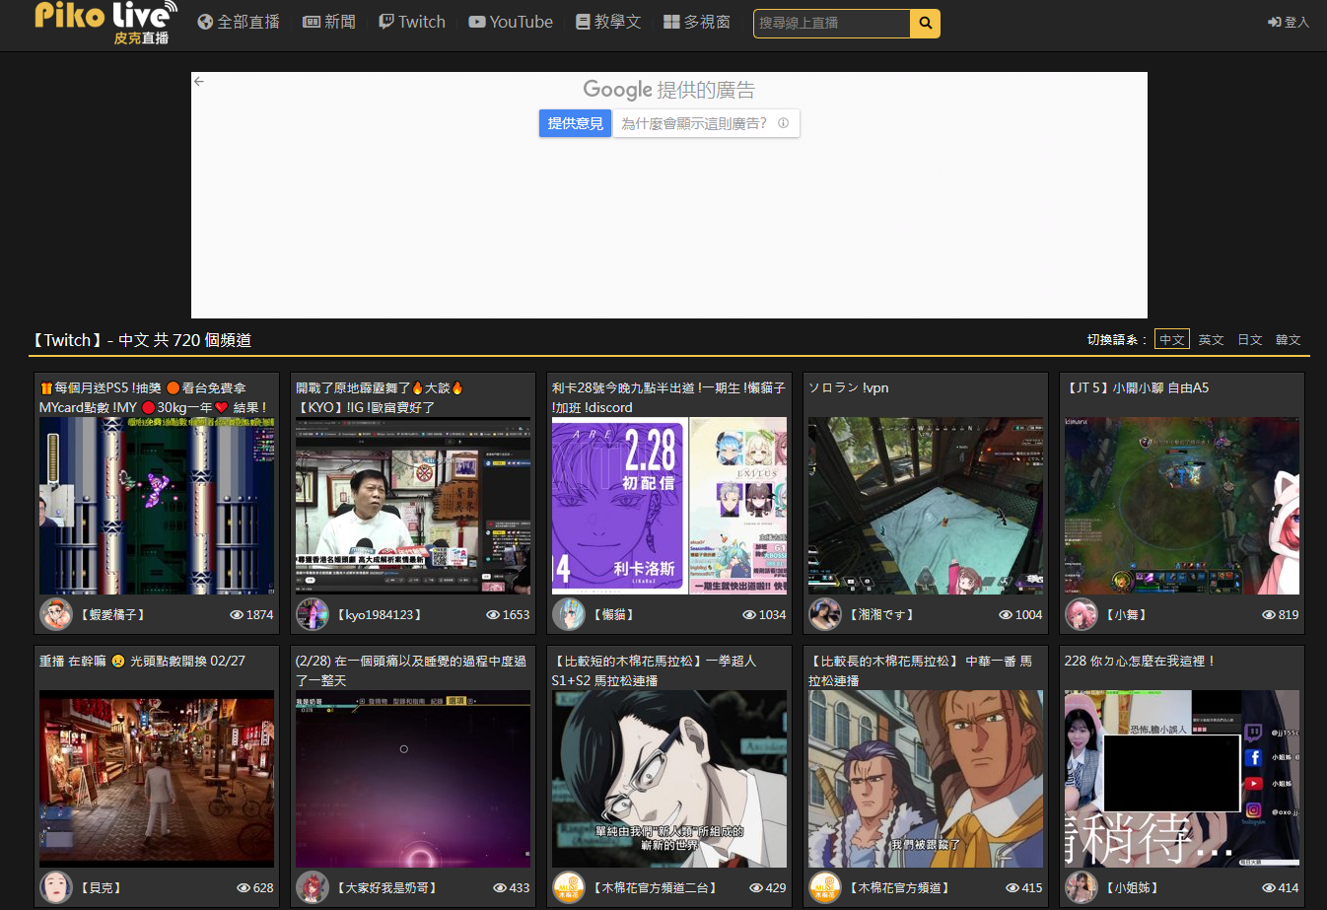This screenshot has height=910, width=1327.
Task: Click the magnifier search button
Action: point(925,23)
